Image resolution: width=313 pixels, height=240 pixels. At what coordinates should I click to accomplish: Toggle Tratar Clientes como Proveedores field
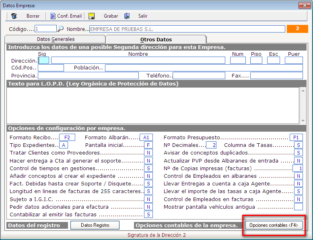148,153
